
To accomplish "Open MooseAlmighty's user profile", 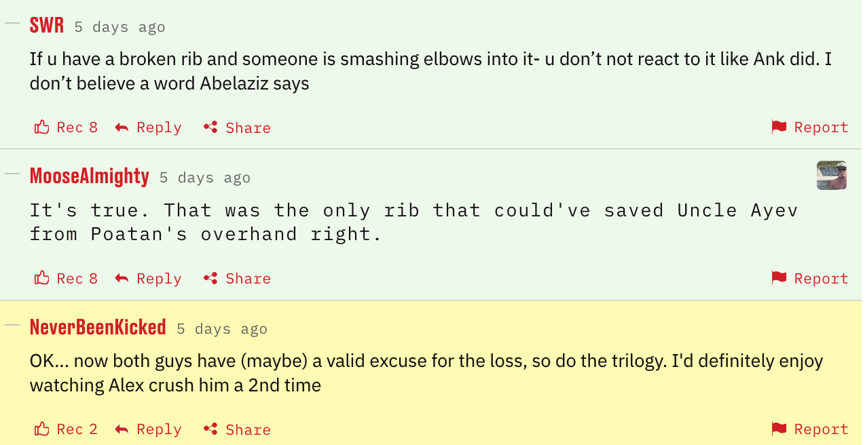I will [x=90, y=176].
